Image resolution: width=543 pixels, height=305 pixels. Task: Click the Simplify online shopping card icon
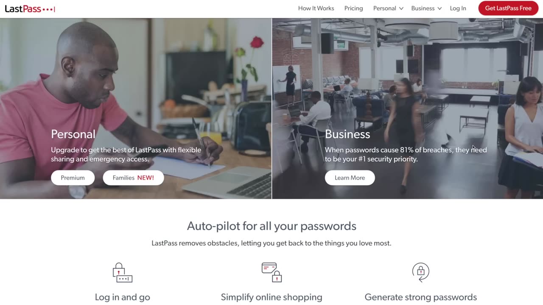(271, 272)
